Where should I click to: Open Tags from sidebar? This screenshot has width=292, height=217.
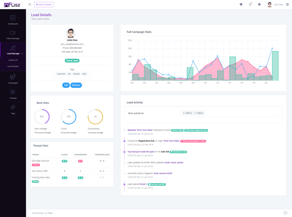click(13, 109)
